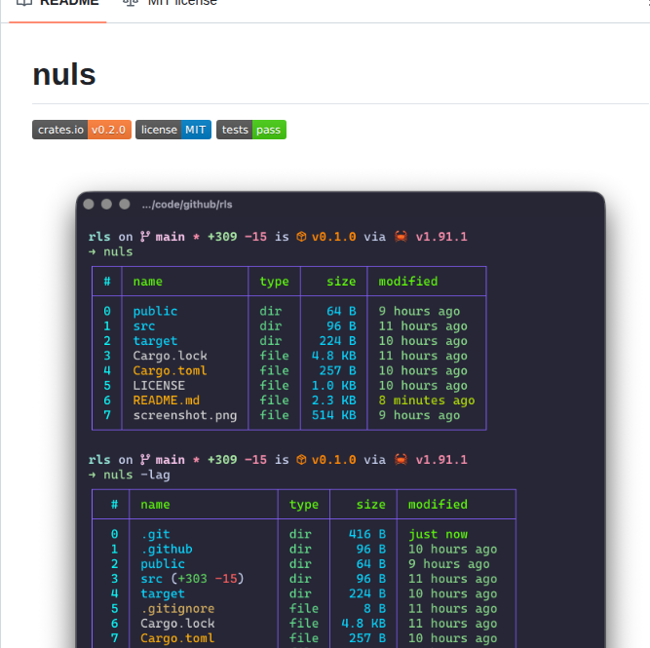Click the terminal title .../code/github/rls
Image resolution: width=650 pixels, height=648 pixels.
click(187, 205)
